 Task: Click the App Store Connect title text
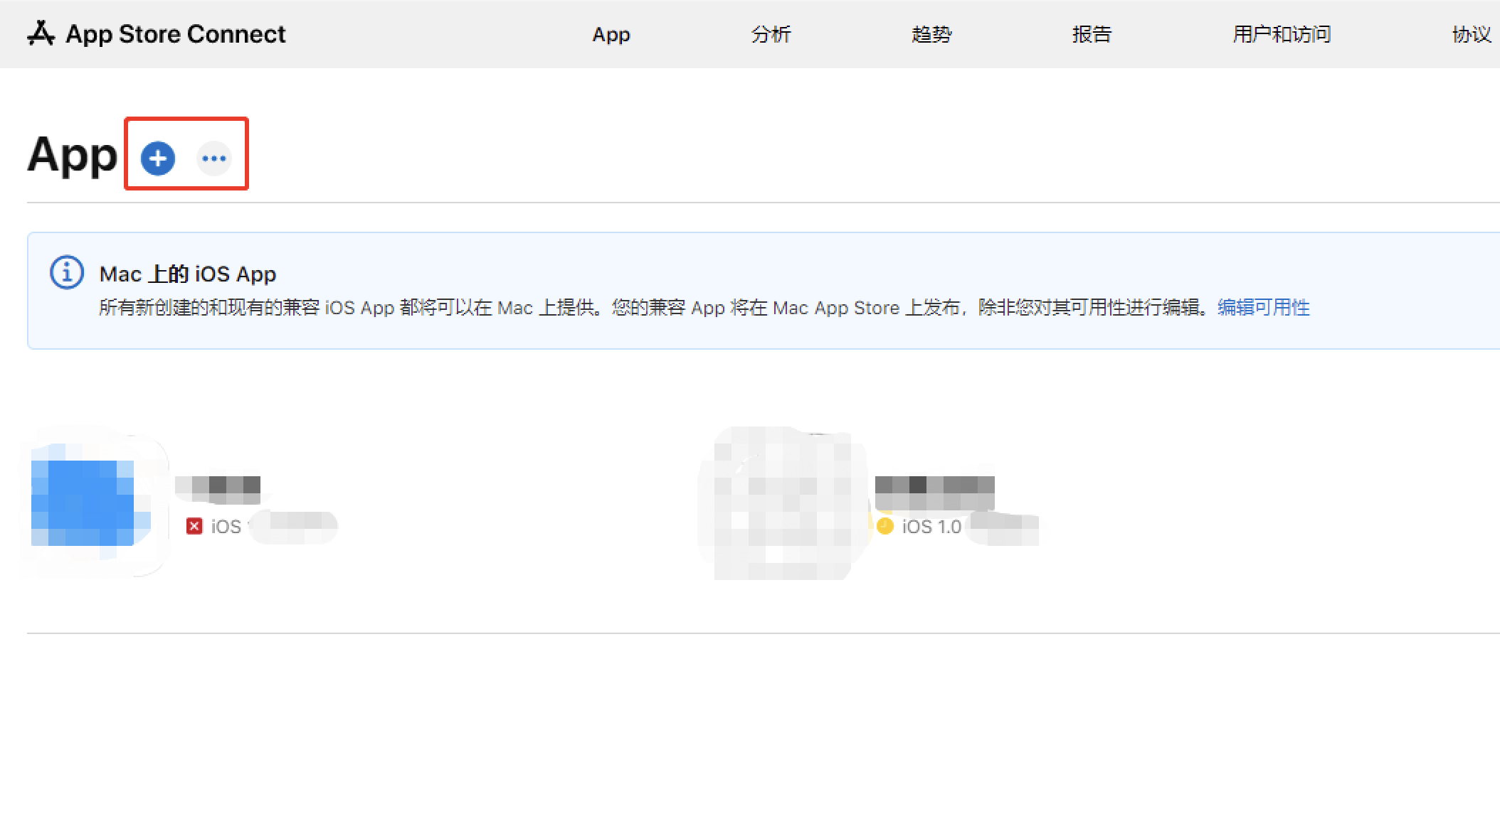coord(176,33)
